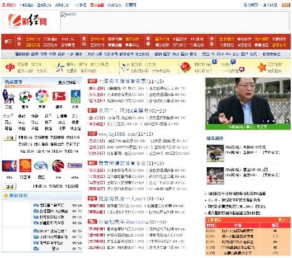Select the CBA basketball league logo
292x258 pixels.
(58, 166)
